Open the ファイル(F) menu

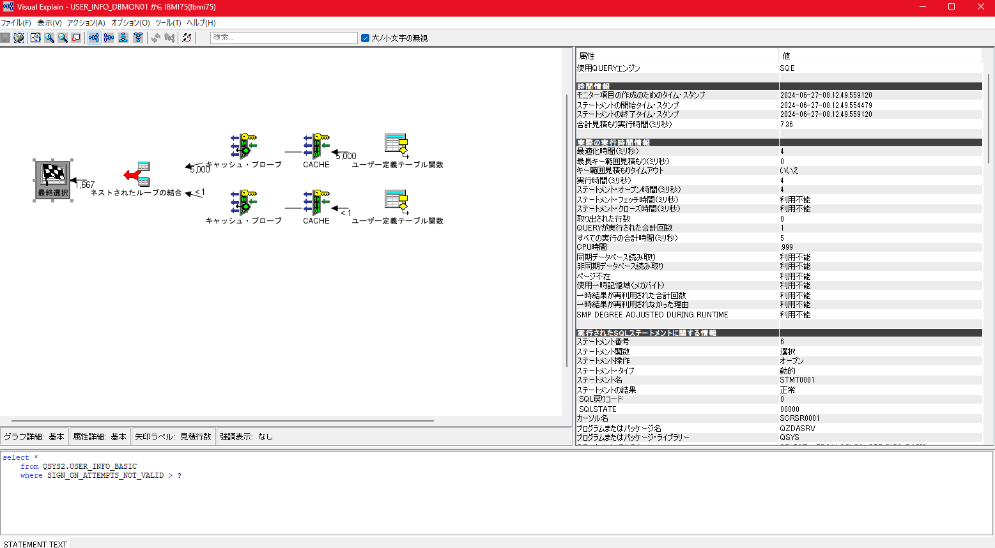point(16,22)
